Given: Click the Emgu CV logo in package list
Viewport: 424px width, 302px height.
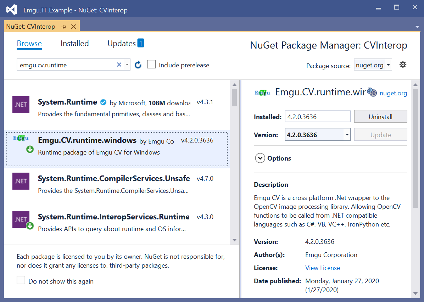Looking at the screenshot, I should [21, 138].
